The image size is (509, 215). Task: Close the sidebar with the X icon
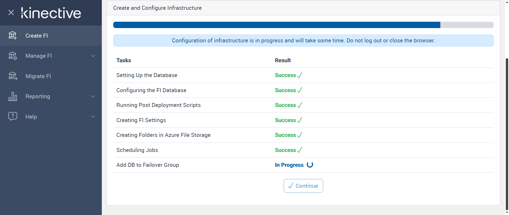click(11, 12)
